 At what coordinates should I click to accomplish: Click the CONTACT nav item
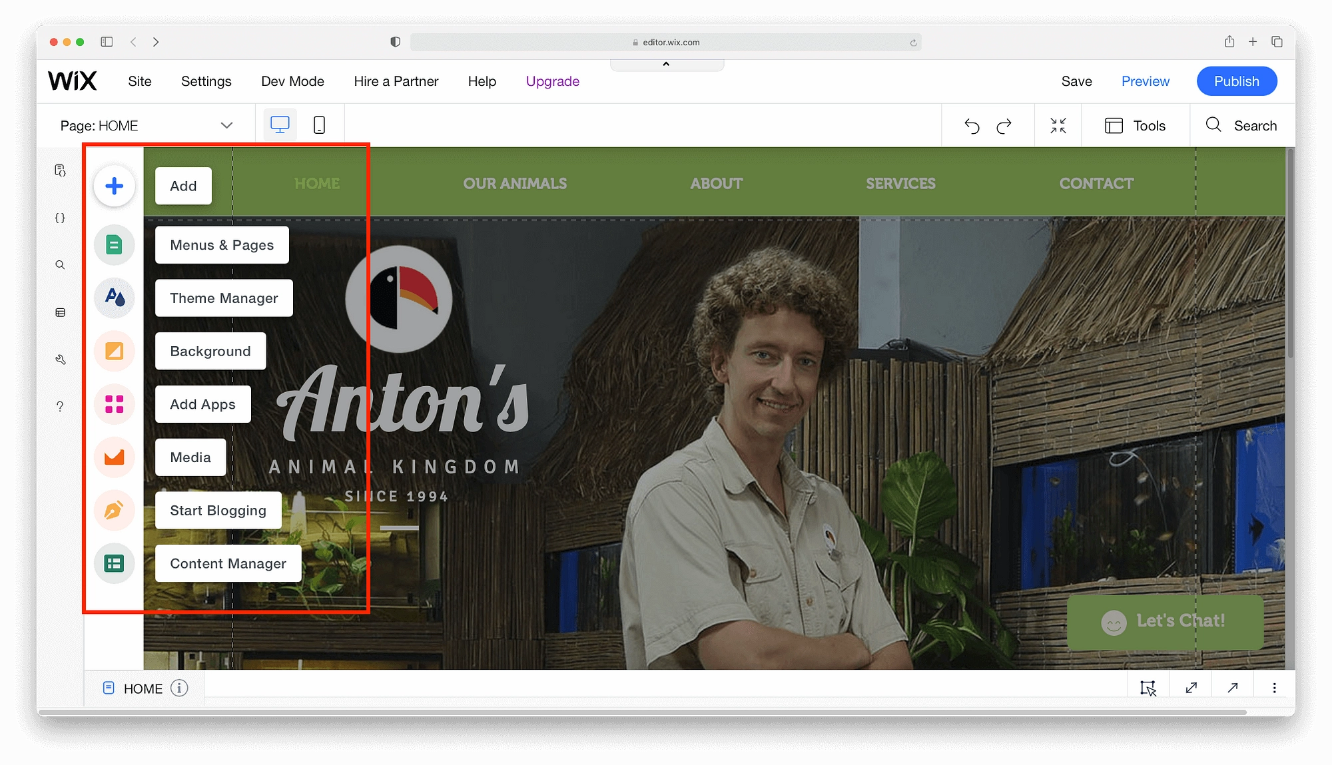point(1096,183)
